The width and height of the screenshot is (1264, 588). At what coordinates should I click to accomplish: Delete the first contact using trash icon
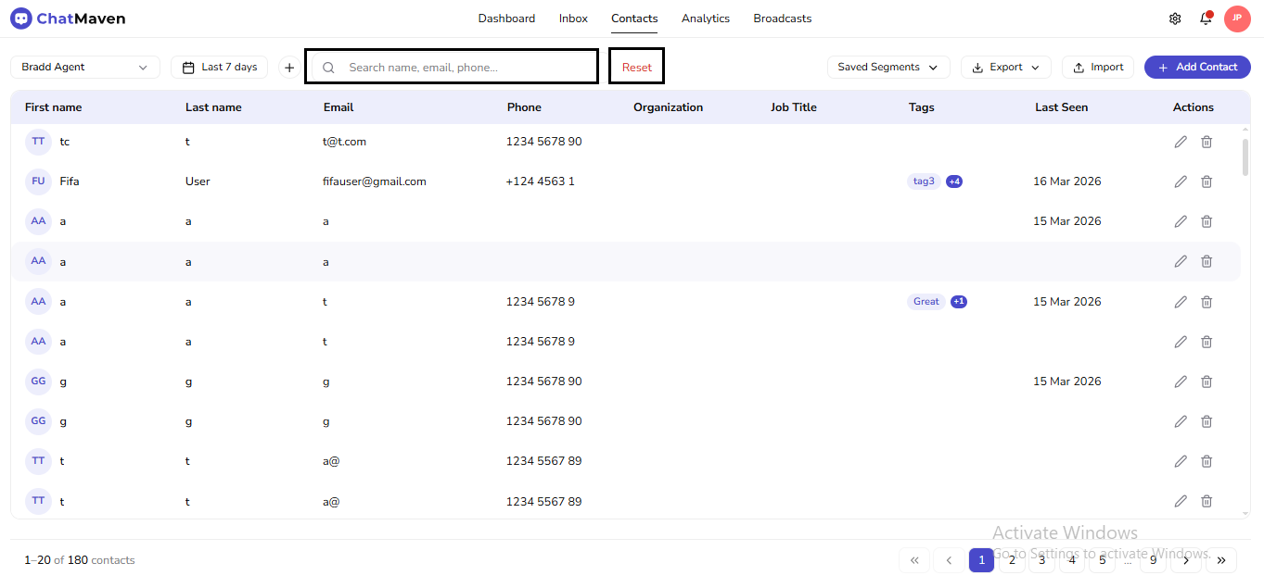1207,141
